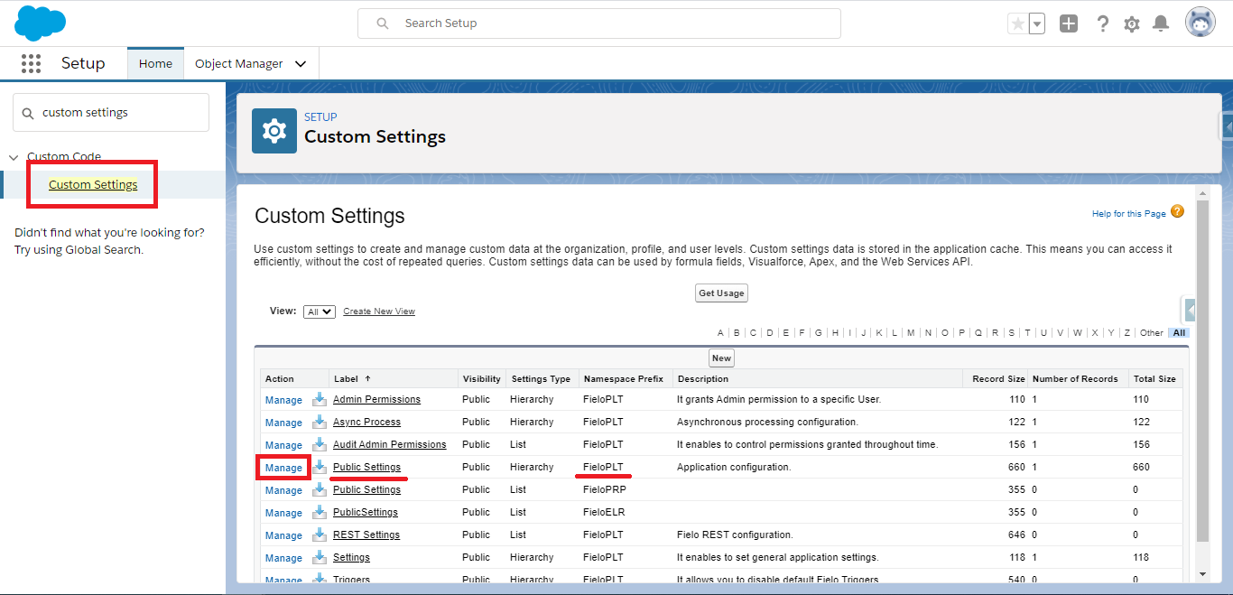Click the download icon for Async Process
Image resolution: width=1233 pixels, height=595 pixels.
click(320, 422)
